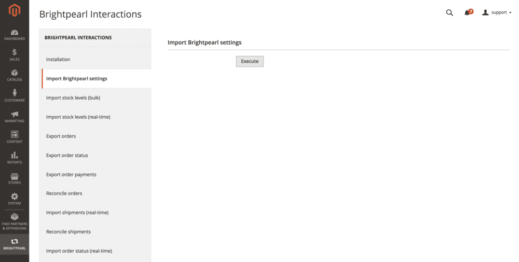Open the Stores storefront icon
The width and height of the screenshot is (519, 262).
pos(15,176)
